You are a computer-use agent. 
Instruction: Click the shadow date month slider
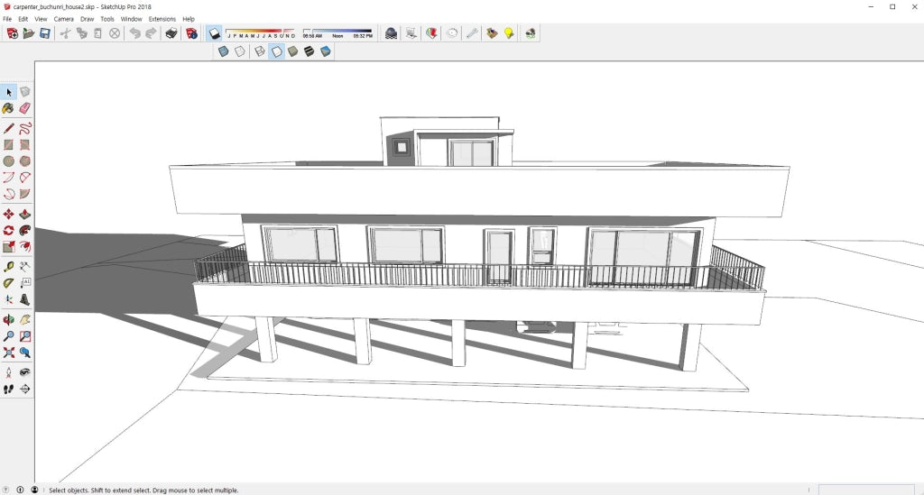coord(261,33)
